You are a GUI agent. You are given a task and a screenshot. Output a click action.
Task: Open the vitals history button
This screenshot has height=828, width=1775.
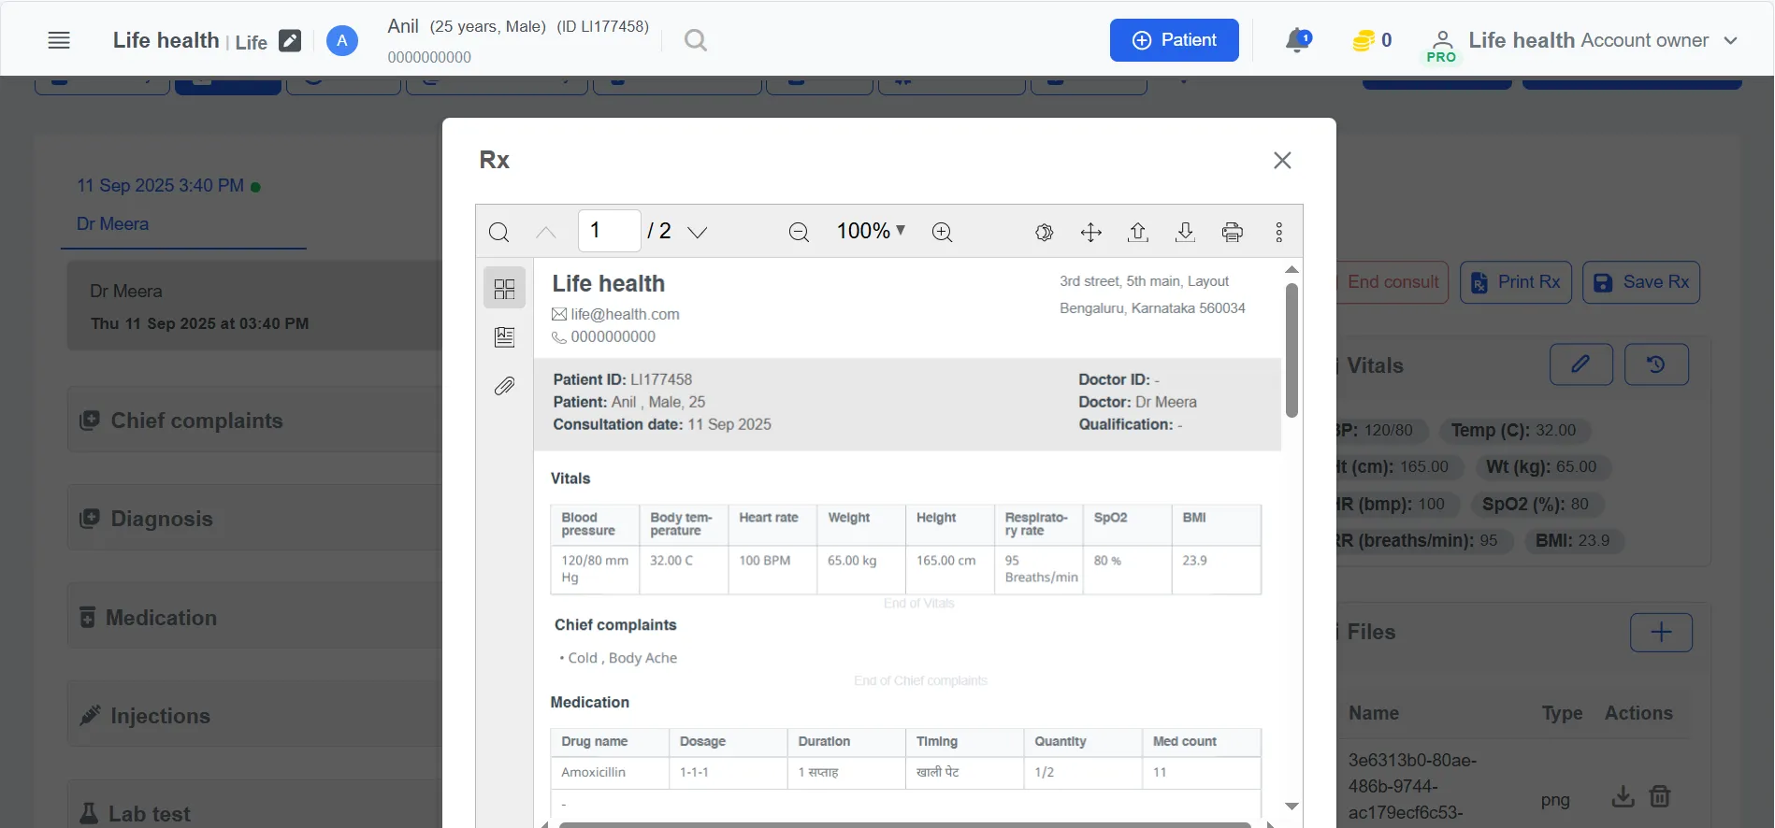[x=1656, y=364]
